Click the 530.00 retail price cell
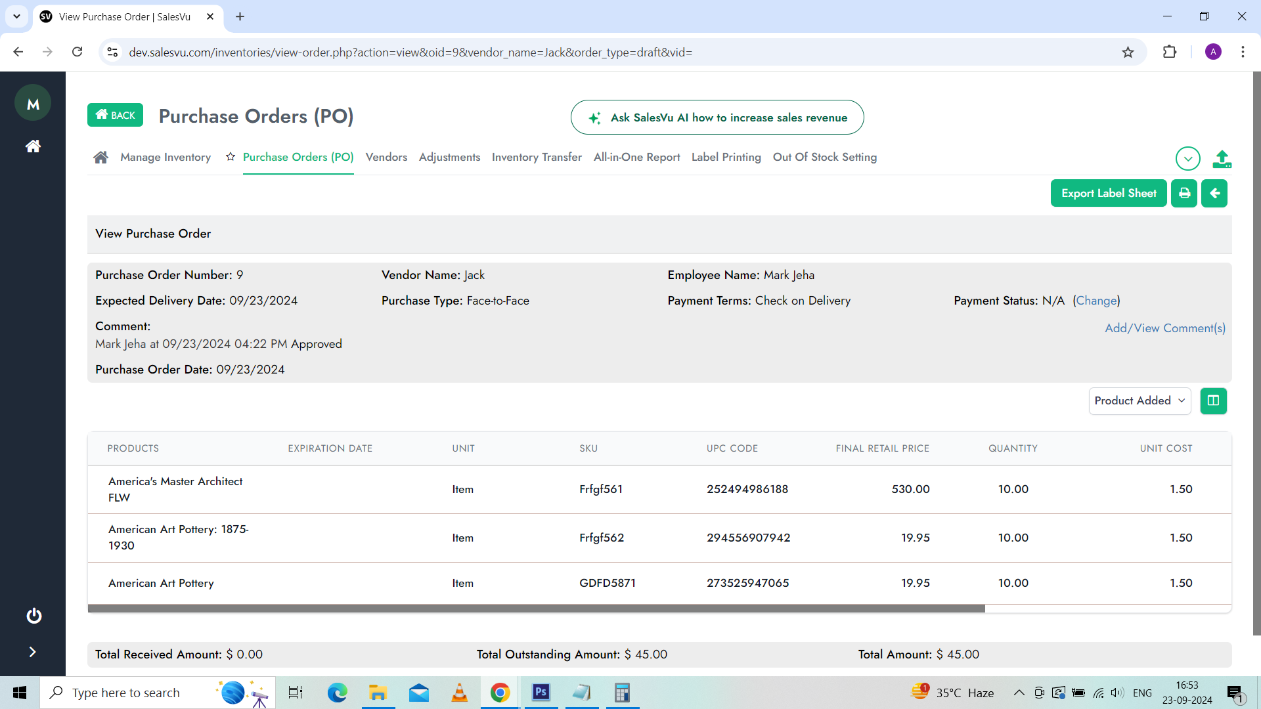The width and height of the screenshot is (1261, 709). pyautogui.click(x=910, y=489)
